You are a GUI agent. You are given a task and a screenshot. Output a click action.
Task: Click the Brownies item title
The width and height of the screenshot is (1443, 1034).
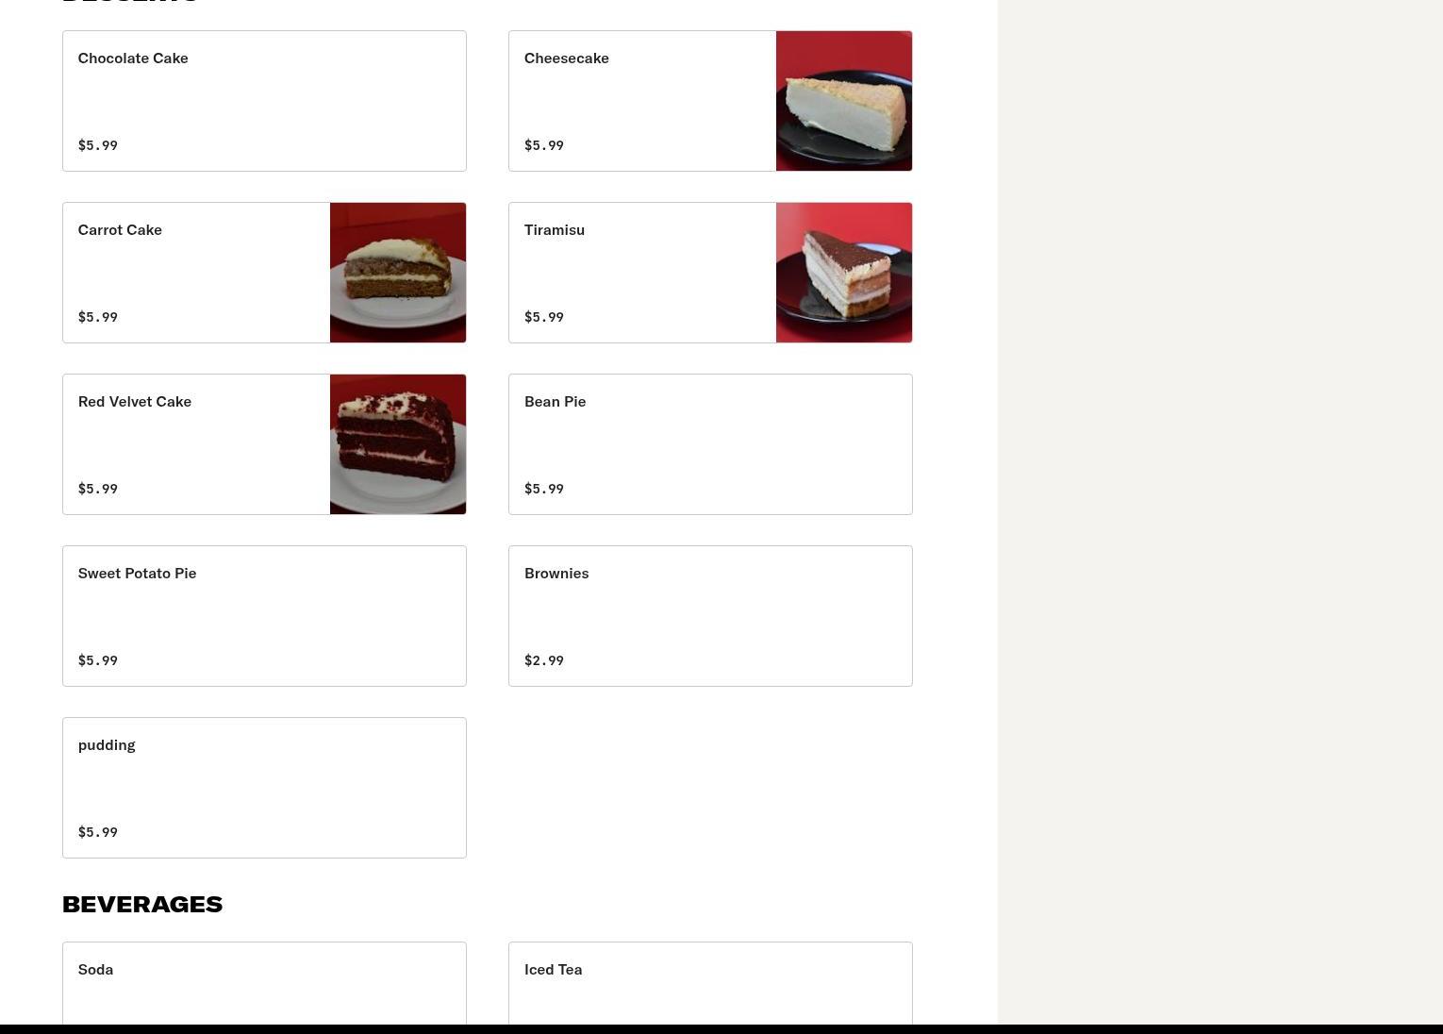pyautogui.click(x=556, y=574)
